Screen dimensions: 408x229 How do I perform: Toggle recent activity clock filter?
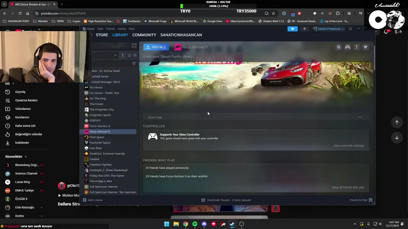(x=129, y=55)
